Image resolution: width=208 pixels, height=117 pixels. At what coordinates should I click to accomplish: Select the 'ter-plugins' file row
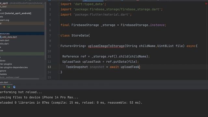pos(6,64)
